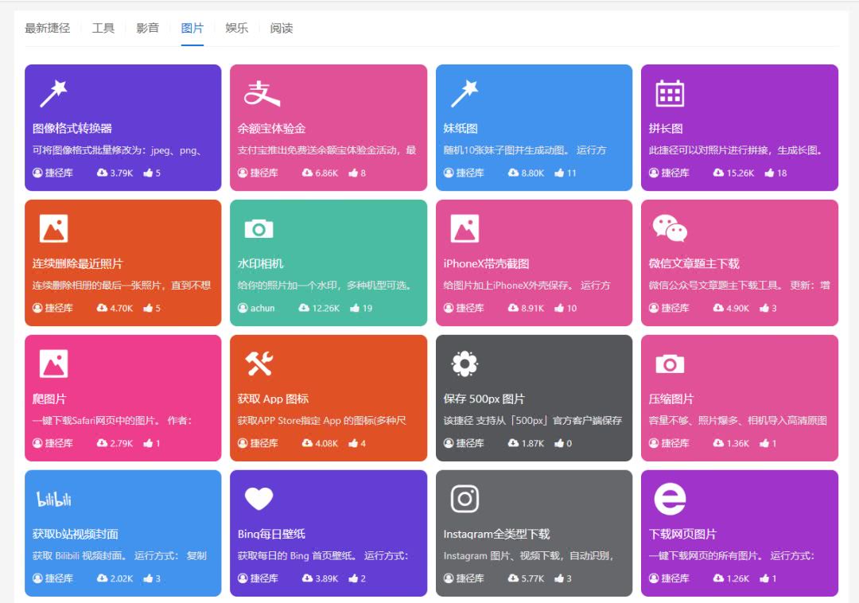Click the WeChat icon on 微信文章题主下载 card
This screenshot has width=859, height=603.
click(x=669, y=229)
